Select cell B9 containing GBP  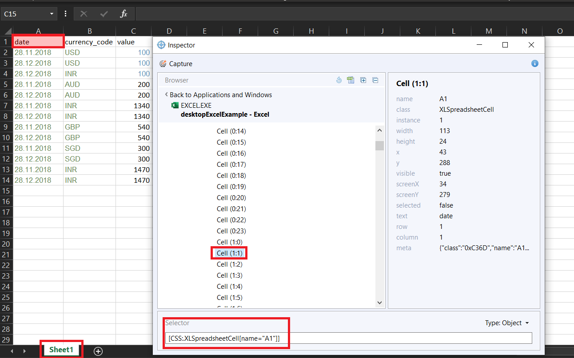pyautogui.click(x=89, y=127)
